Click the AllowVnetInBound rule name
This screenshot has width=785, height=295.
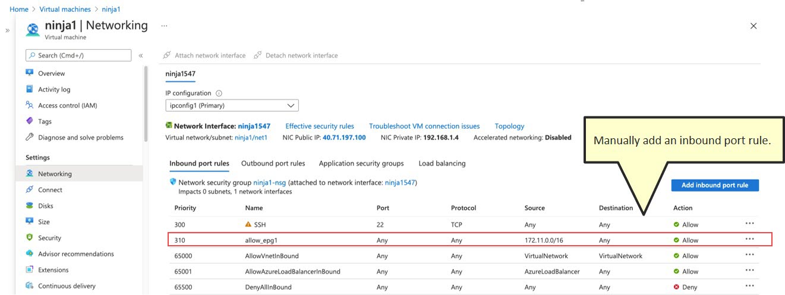(x=272, y=256)
